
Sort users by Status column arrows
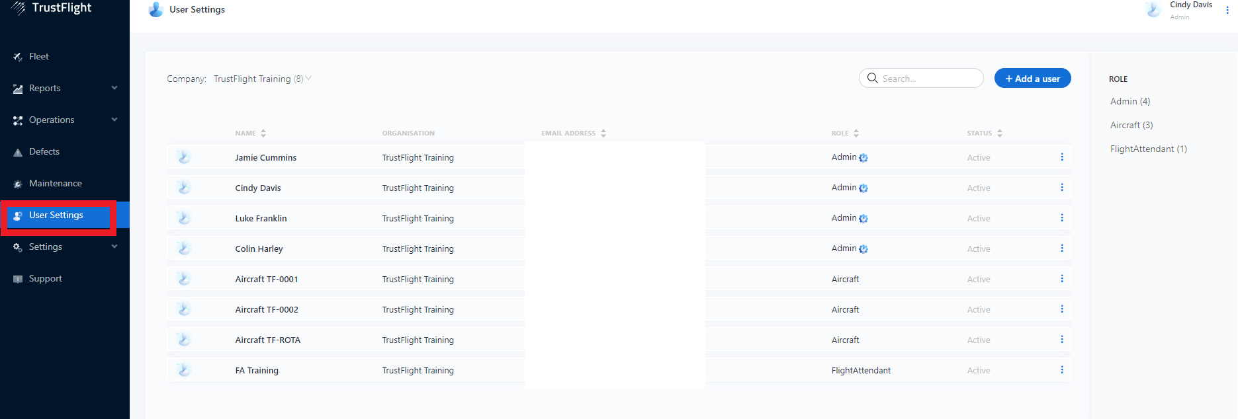999,133
